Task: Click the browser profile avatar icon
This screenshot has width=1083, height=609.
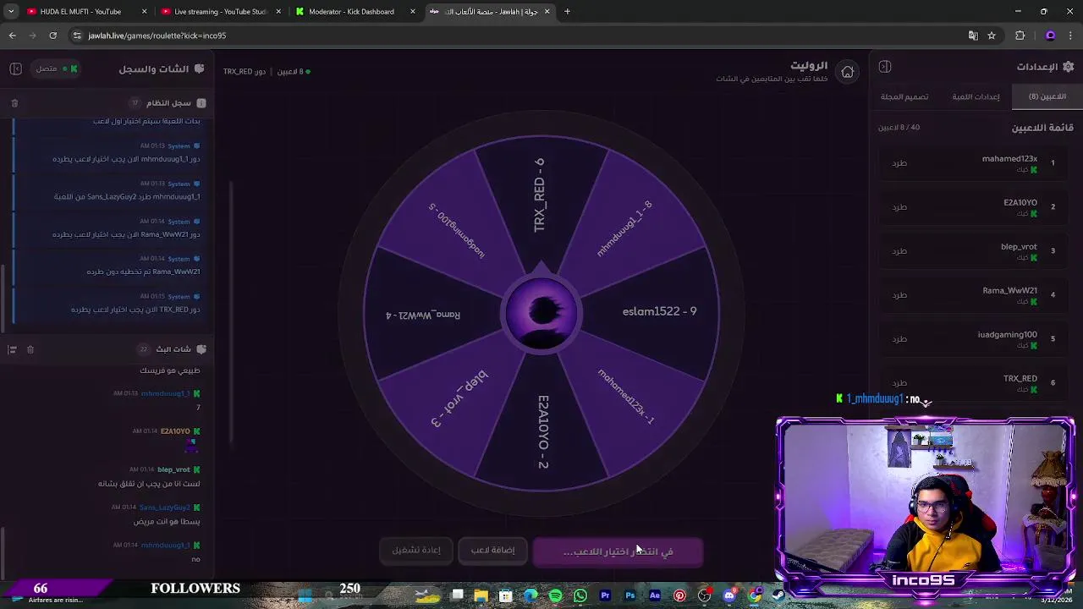Action: point(1050,36)
